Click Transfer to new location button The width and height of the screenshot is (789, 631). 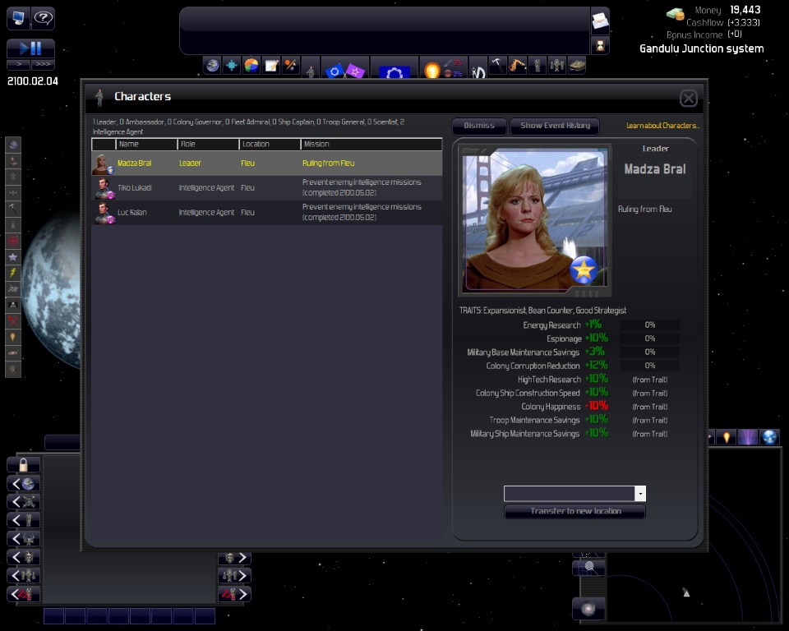[x=575, y=511]
